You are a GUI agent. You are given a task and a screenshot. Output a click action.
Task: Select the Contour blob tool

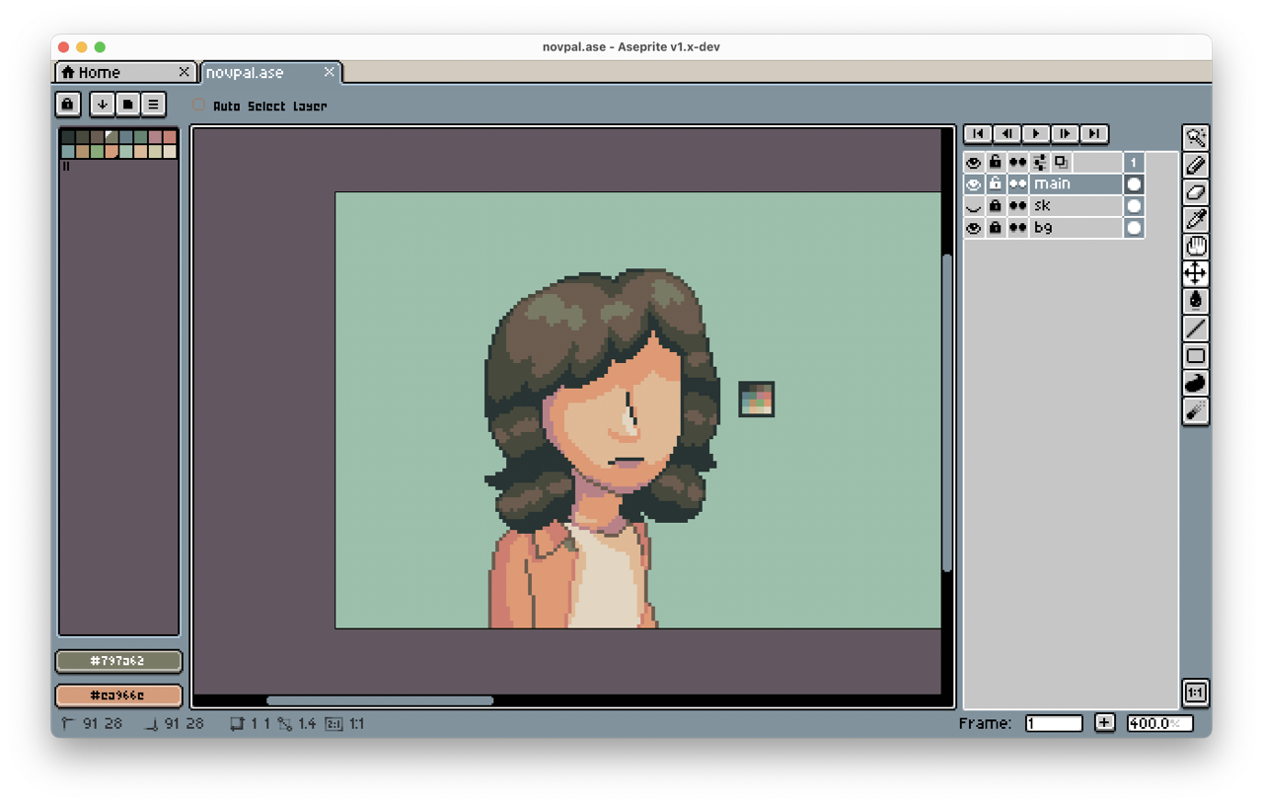pos(1196,383)
